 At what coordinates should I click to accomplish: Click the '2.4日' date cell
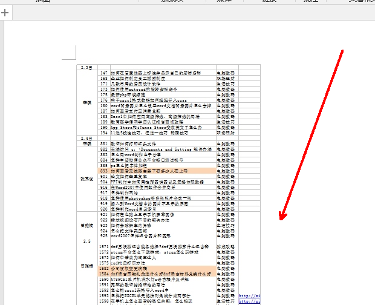pos(86,138)
